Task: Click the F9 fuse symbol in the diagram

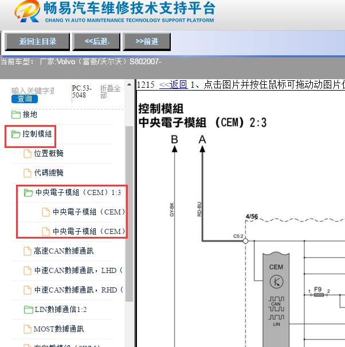Action: [x=319, y=295]
